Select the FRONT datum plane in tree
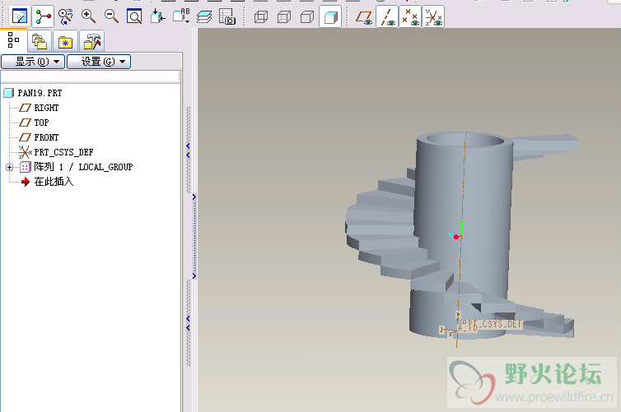The image size is (621, 412). [x=46, y=137]
